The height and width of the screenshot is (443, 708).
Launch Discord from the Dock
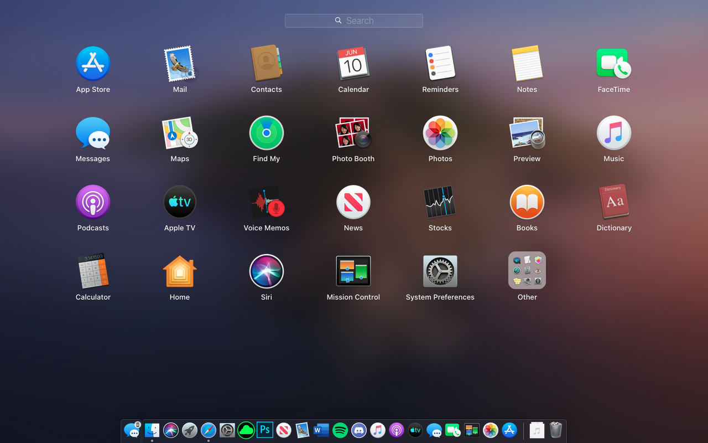point(359,430)
